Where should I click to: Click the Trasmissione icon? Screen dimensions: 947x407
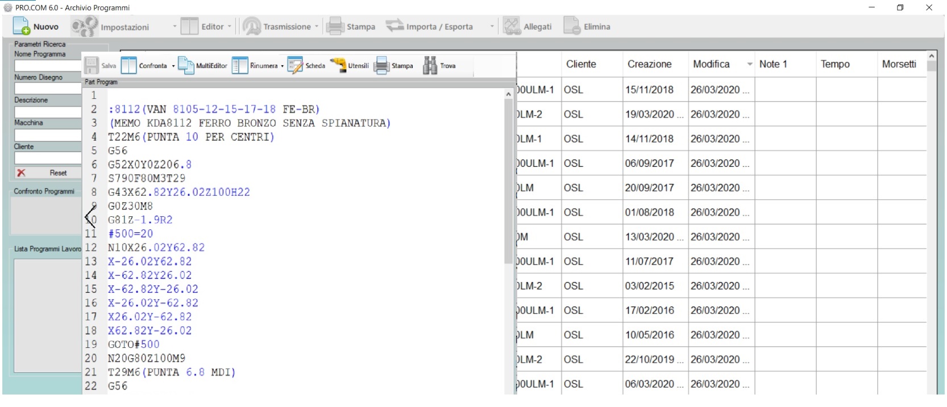(252, 26)
